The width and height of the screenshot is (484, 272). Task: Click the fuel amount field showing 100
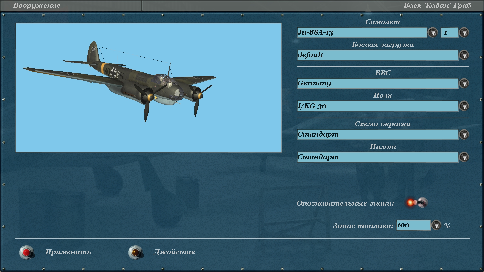tap(413, 225)
